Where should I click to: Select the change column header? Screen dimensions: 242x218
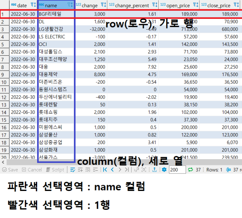pyautogui.click(x=91, y=5)
